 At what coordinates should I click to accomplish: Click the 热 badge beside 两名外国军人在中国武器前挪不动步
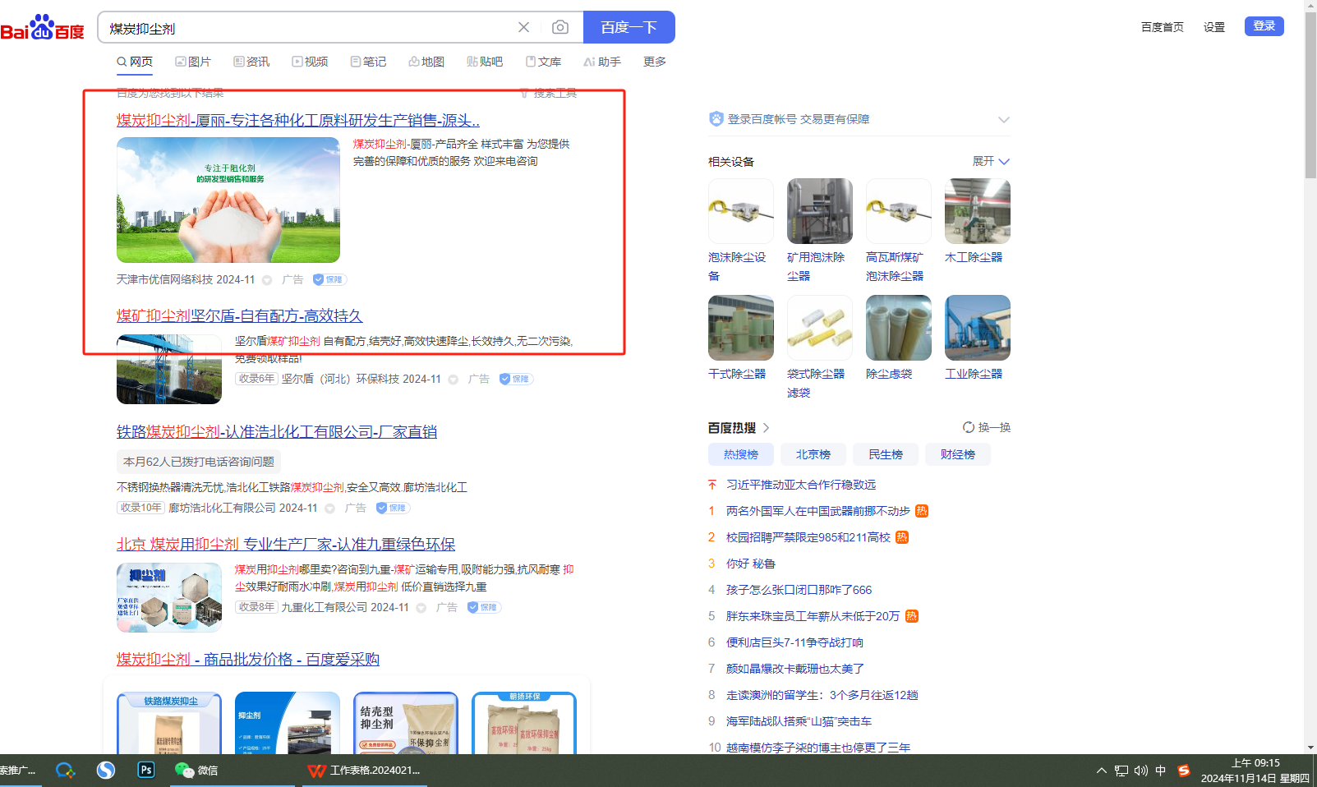pyautogui.click(x=922, y=511)
